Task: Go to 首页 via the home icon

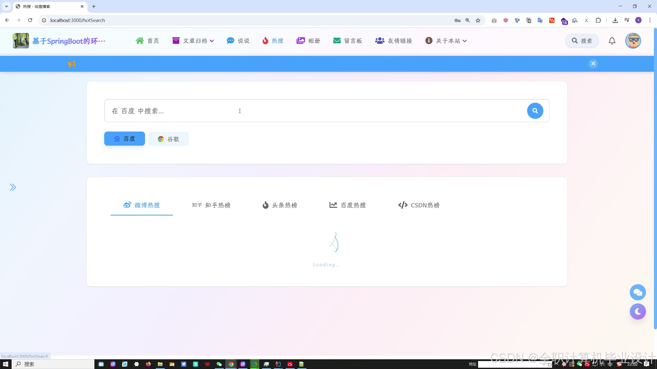Action: (147, 41)
